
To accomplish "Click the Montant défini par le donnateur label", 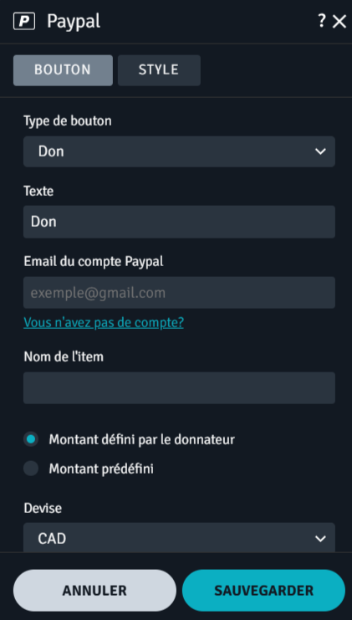I will pyautogui.click(x=142, y=439).
